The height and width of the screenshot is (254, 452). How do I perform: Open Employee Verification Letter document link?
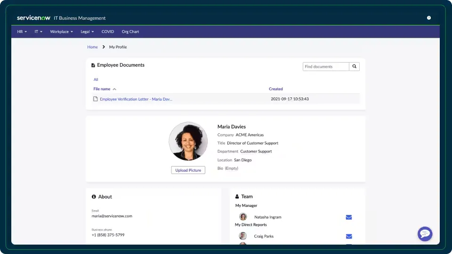136,99
